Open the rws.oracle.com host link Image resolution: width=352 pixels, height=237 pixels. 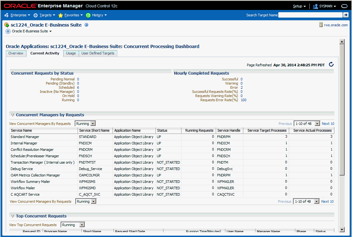pyautogui.click(x=336, y=25)
